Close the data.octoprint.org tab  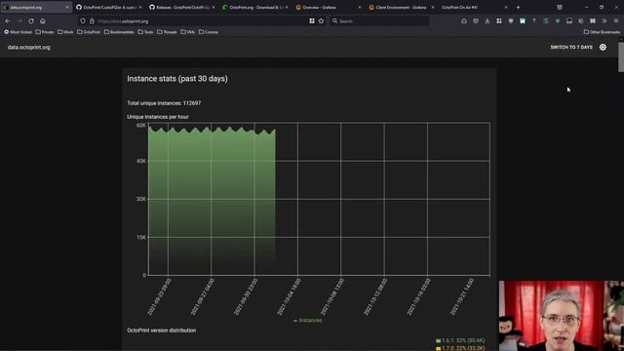click(67, 7)
